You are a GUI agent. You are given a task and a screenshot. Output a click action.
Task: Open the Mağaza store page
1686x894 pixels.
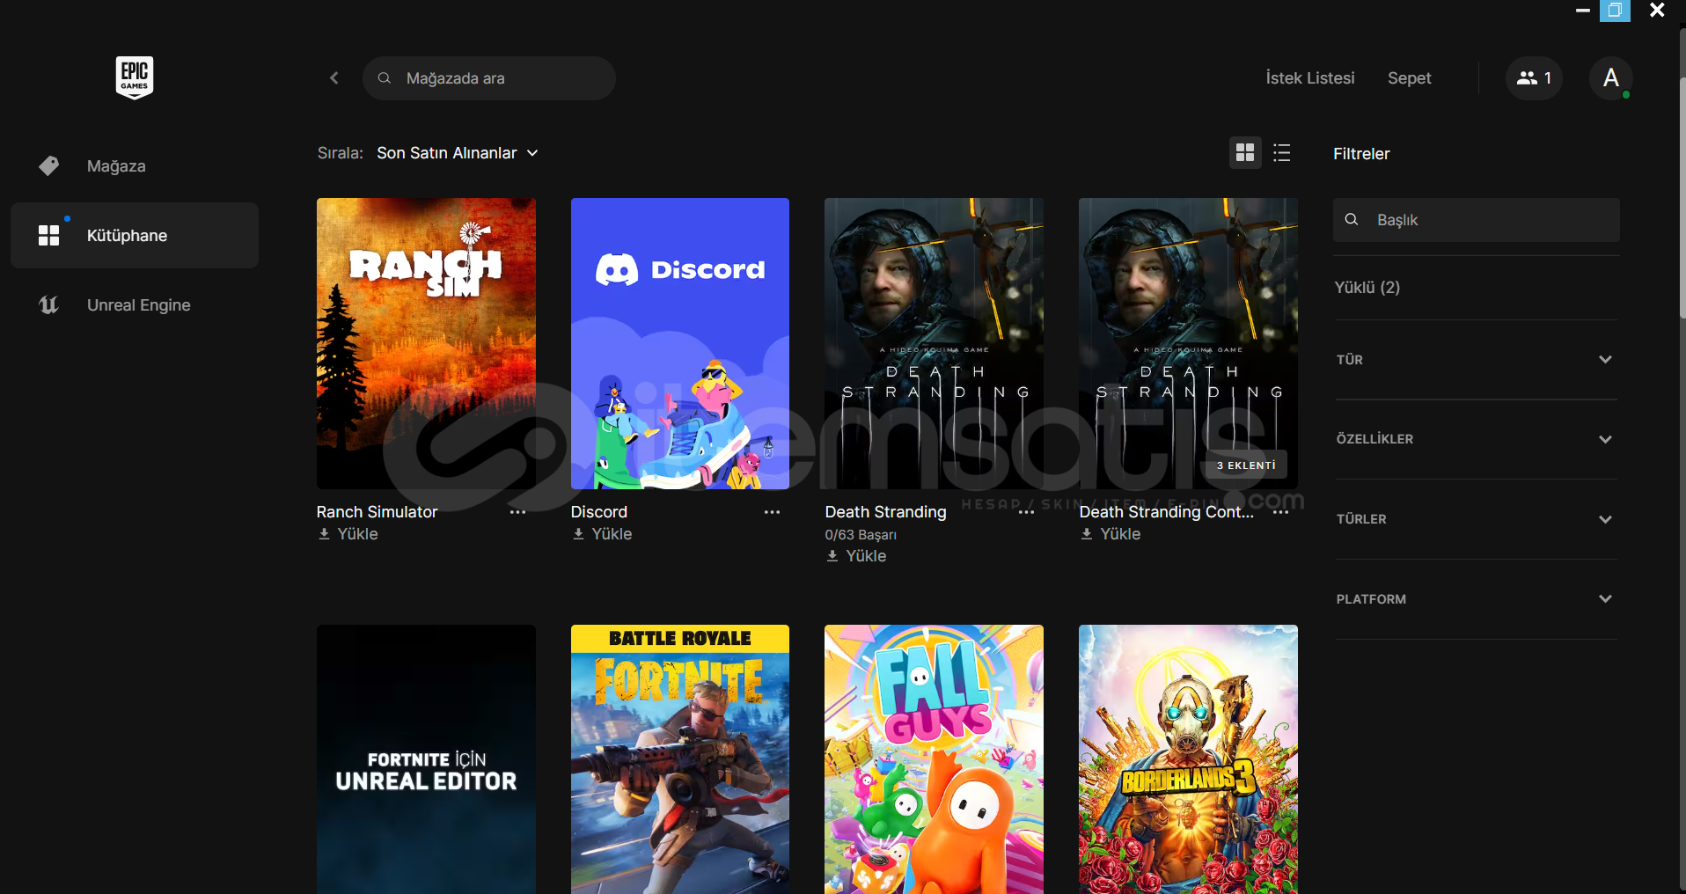(x=135, y=166)
